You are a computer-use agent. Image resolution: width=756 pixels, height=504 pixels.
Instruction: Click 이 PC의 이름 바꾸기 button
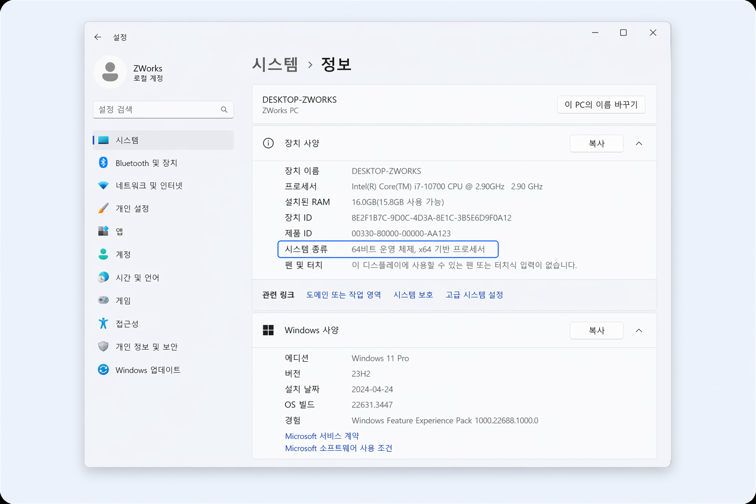(x=601, y=104)
